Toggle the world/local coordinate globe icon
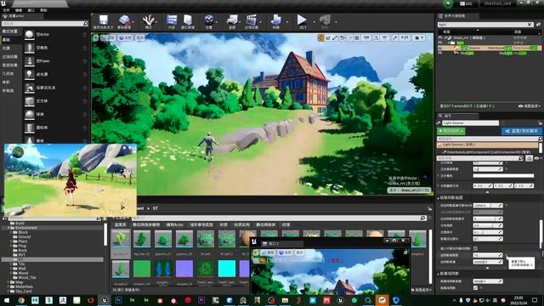The image size is (544, 306). tap(343, 37)
